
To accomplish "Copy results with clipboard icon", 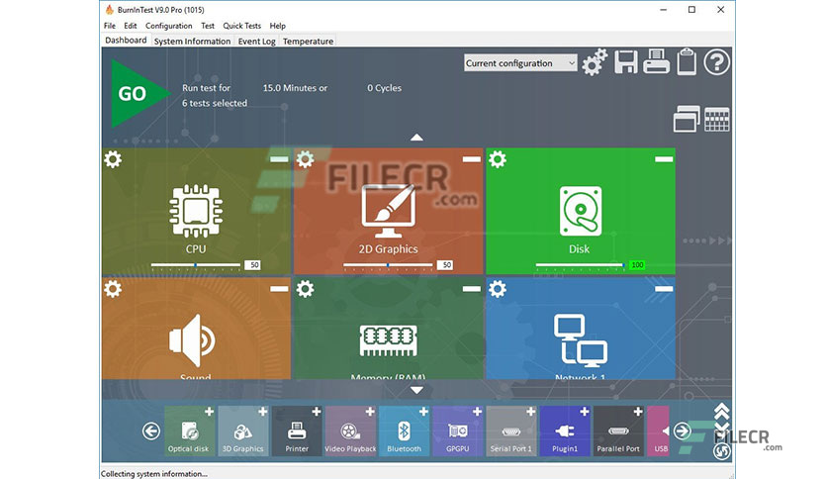I will (687, 61).
